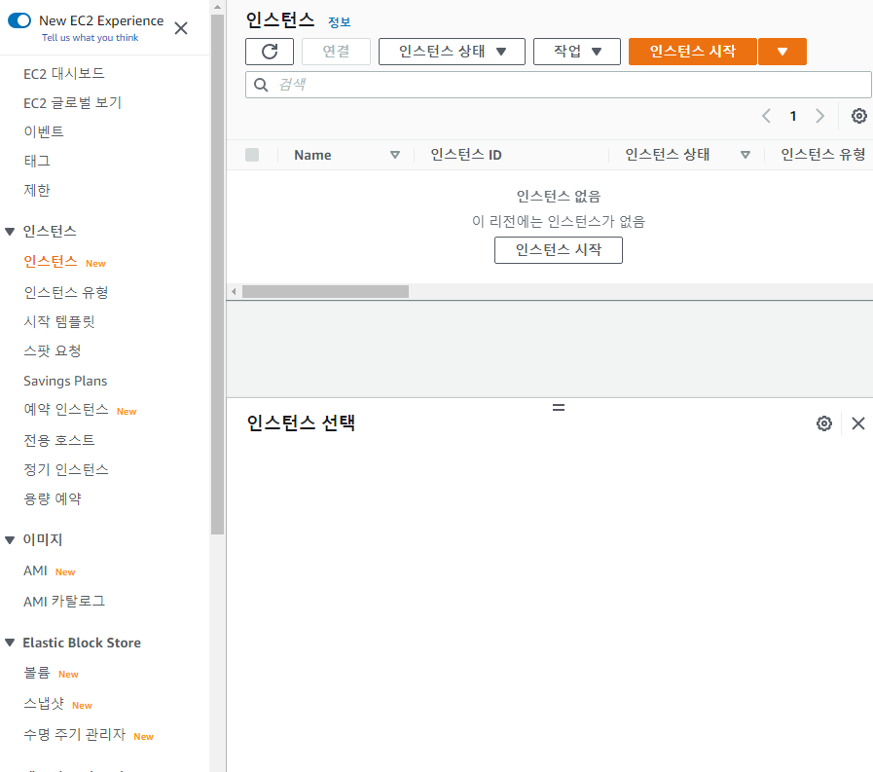Focus the 검색 search field

(x=559, y=85)
